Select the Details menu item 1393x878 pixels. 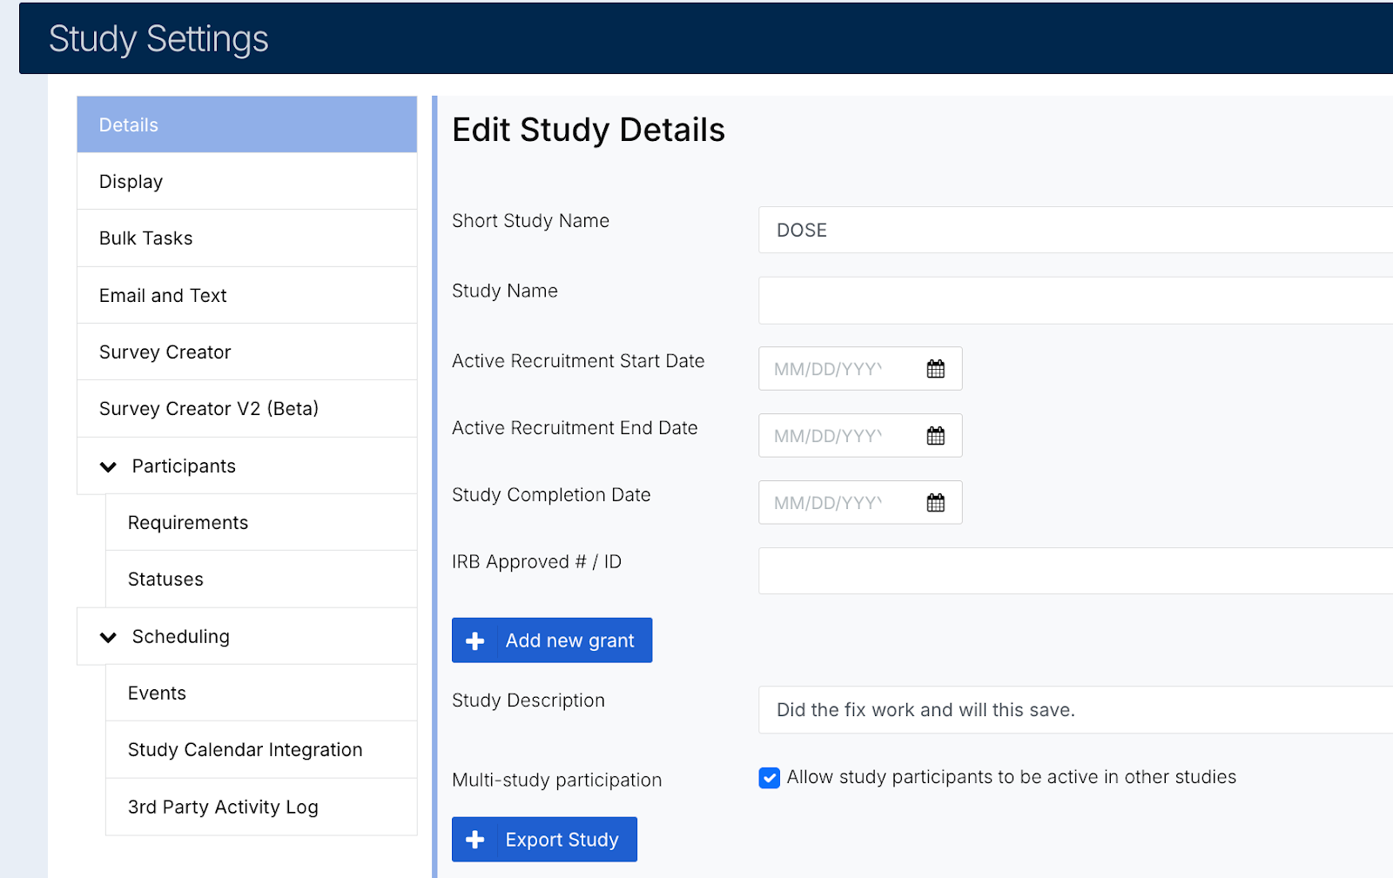(x=246, y=125)
